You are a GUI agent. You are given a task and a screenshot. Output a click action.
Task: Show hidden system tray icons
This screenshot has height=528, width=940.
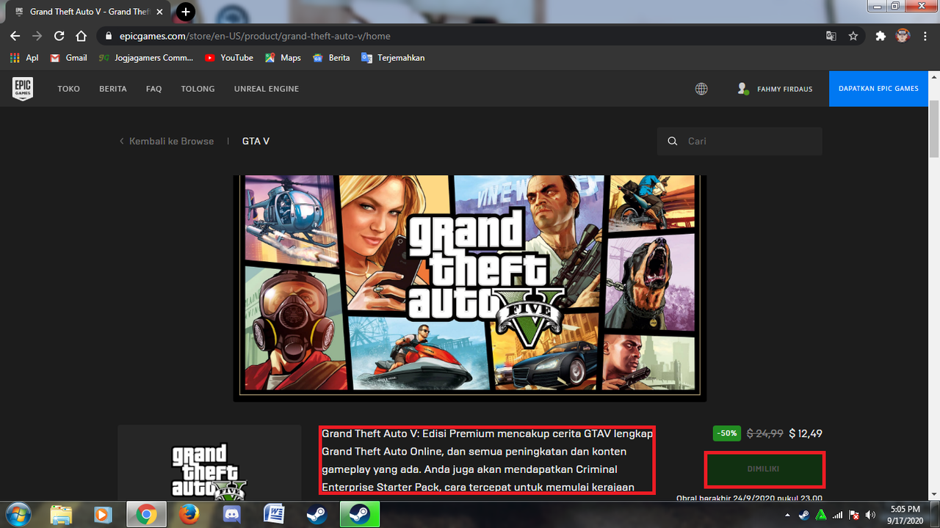(788, 515)
